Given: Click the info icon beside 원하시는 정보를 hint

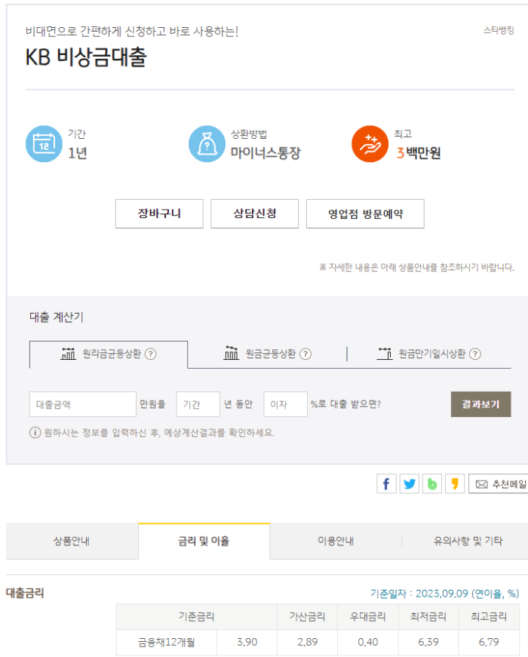Looking at the screenshot, I should 35,432.
